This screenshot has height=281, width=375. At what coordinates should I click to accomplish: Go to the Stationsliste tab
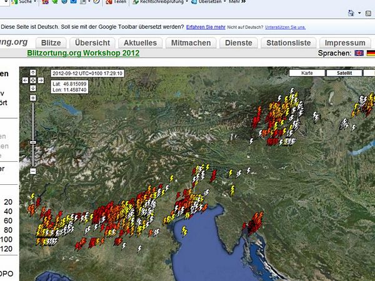click(x=288, y=42)
